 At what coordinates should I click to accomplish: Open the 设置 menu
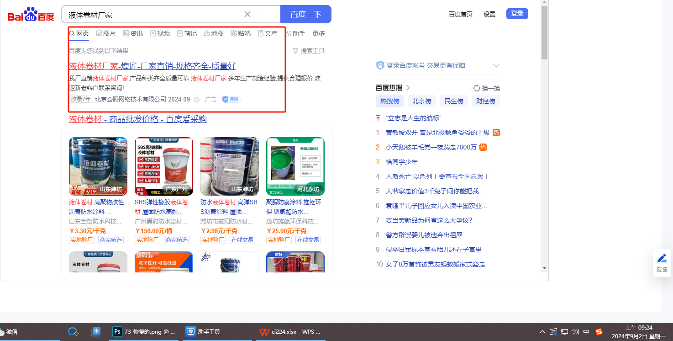[489, 14]
